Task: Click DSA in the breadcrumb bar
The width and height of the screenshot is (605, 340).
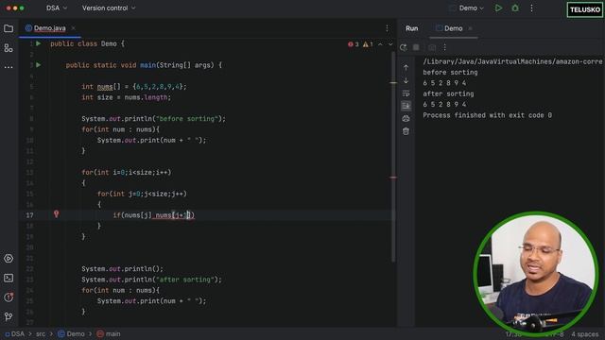Action: [14, 333]
